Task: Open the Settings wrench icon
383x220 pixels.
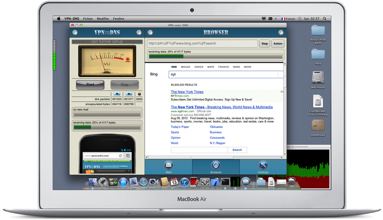Action: 263,166
